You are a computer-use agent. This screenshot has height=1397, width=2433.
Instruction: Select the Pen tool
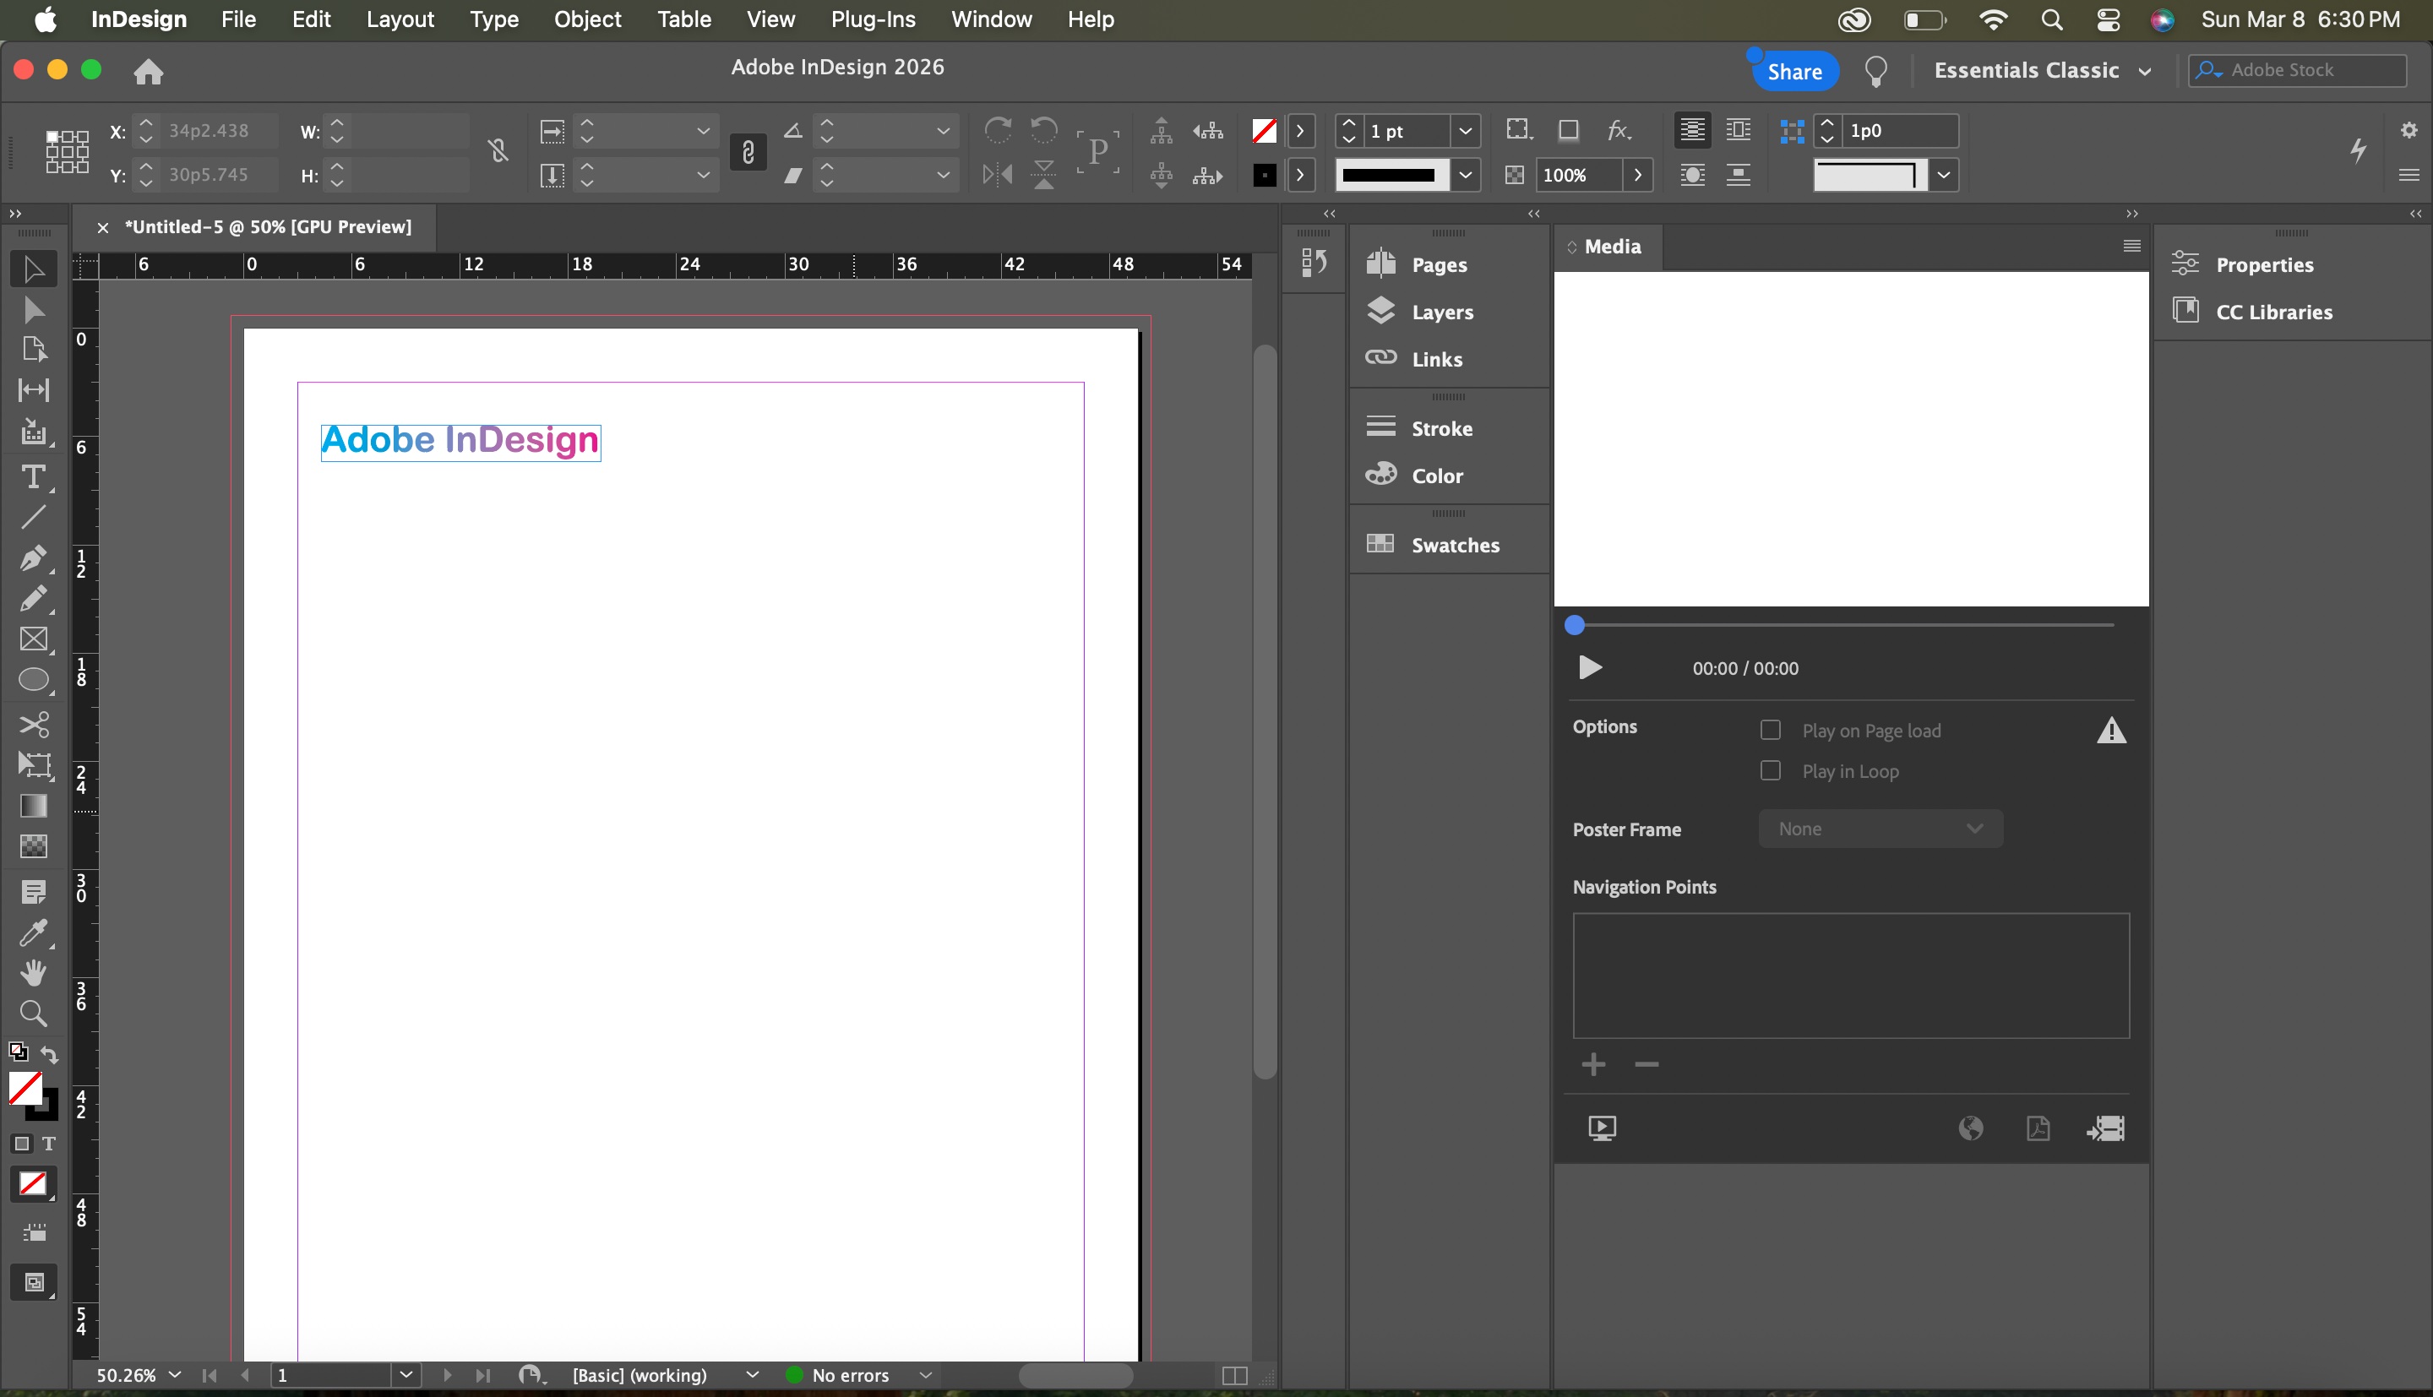pyautogui.click(x=33, y=557)
